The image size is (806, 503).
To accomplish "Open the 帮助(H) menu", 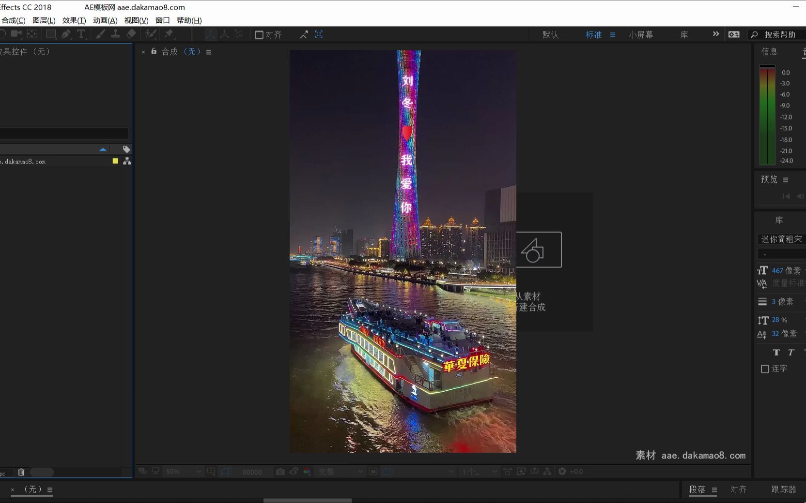I will tap(189, 20).
